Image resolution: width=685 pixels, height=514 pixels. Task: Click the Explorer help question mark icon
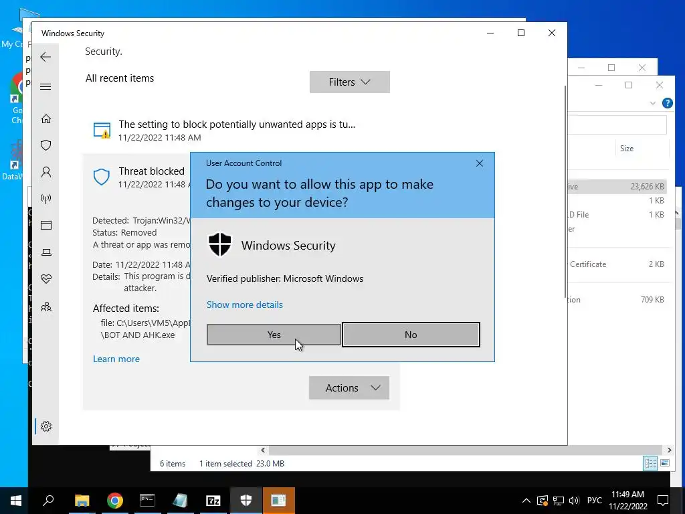pyautogui.click(x=668, y=103)
